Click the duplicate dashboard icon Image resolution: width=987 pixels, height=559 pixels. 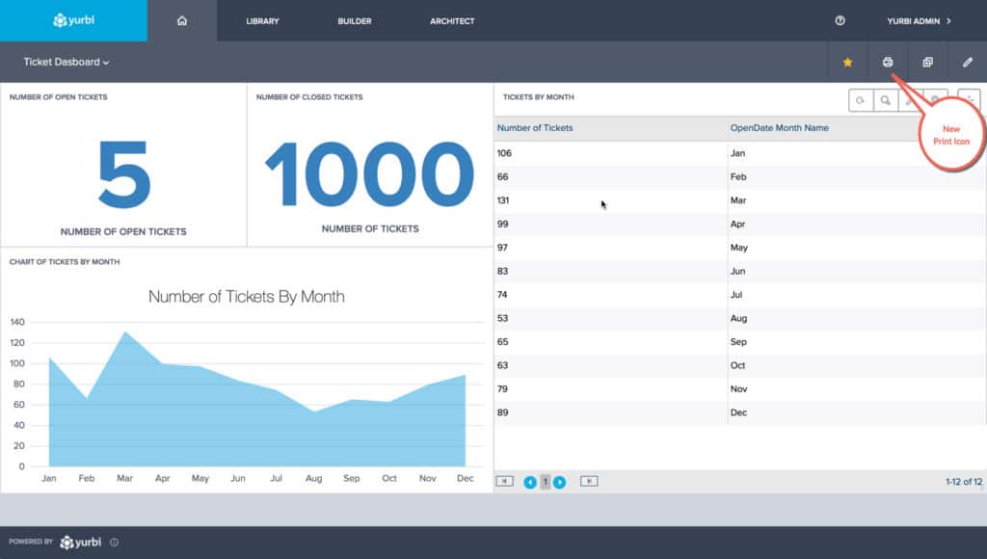(927, 61)
